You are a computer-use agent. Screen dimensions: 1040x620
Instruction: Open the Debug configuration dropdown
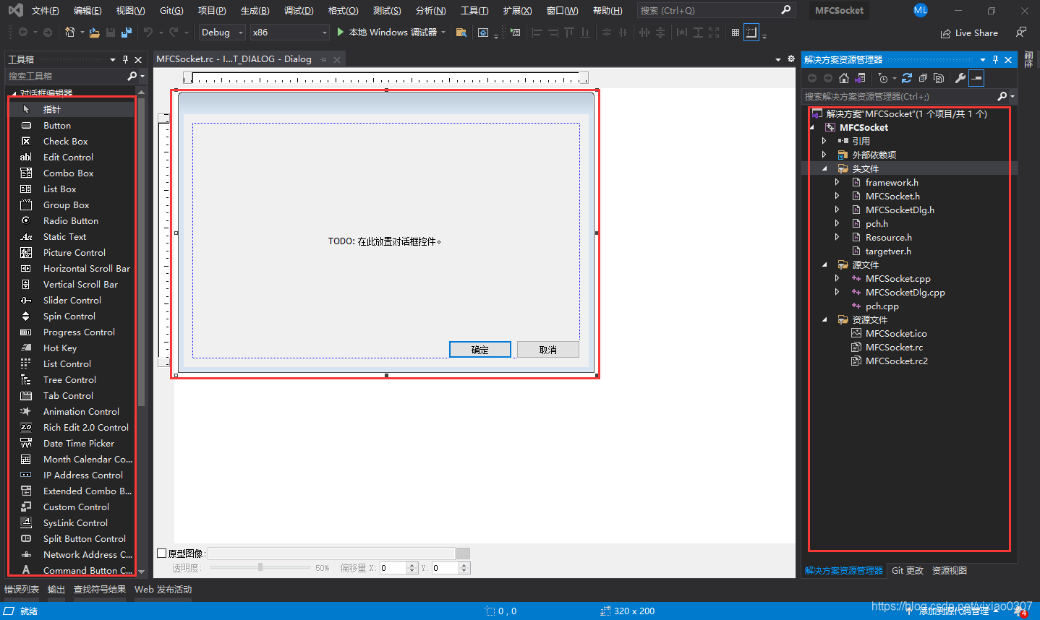tap(222, 33)
